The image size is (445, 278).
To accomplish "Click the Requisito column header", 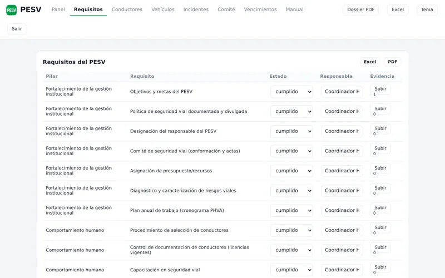I will (x=142, y=76).
